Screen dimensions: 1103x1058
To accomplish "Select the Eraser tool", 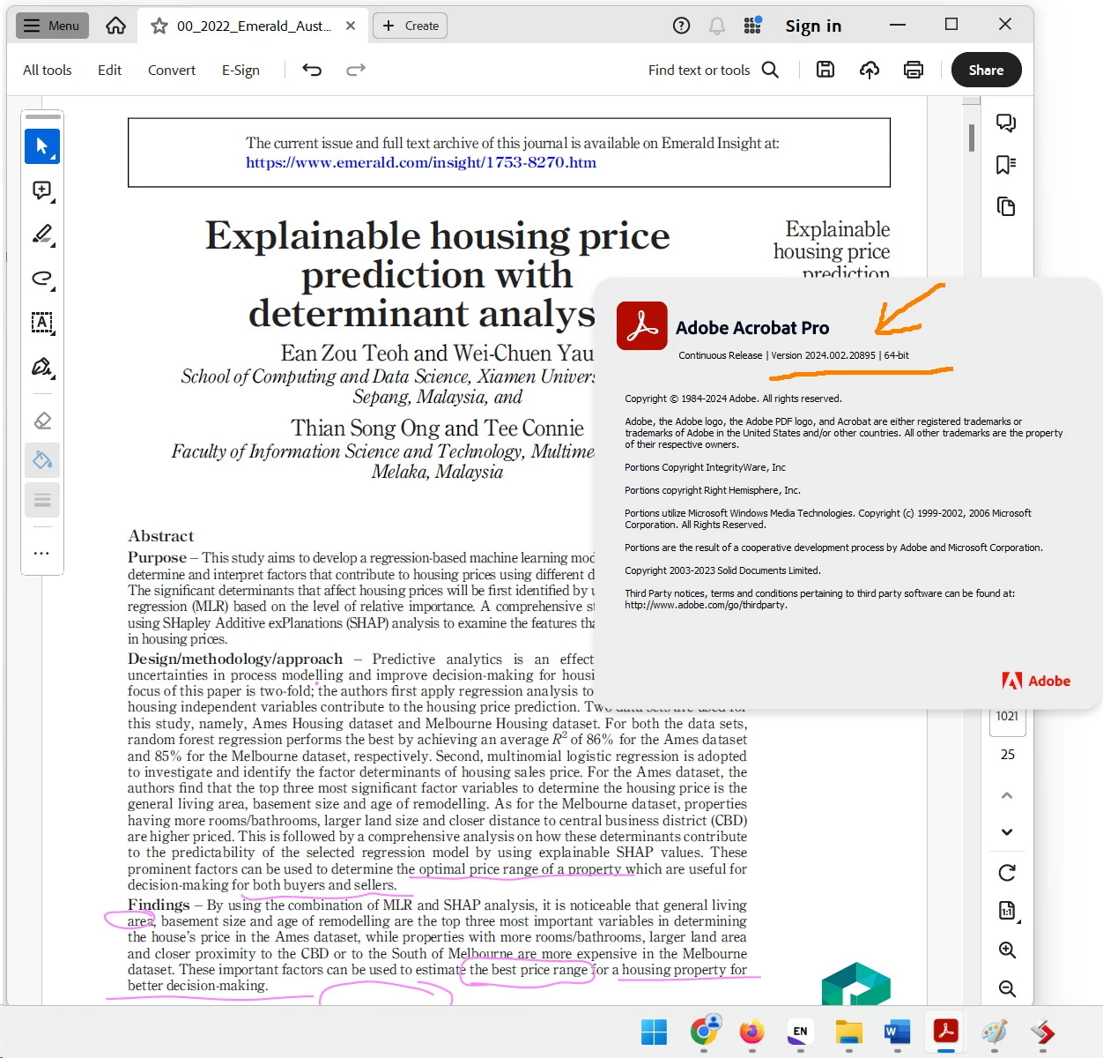I will (x=42, y=421).
